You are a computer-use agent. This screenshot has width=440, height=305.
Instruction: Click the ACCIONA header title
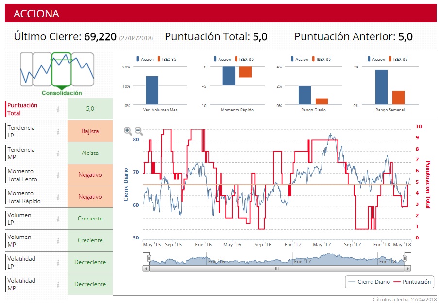pos(36,14)
